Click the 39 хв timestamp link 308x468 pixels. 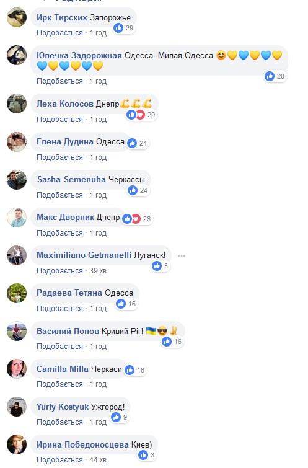[x=98, y=271]
